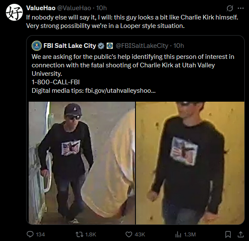The width and height of the screenshot is (249, 241).
Task: Open the Grok explain icon beside the menu
Action: coord(230,8)
